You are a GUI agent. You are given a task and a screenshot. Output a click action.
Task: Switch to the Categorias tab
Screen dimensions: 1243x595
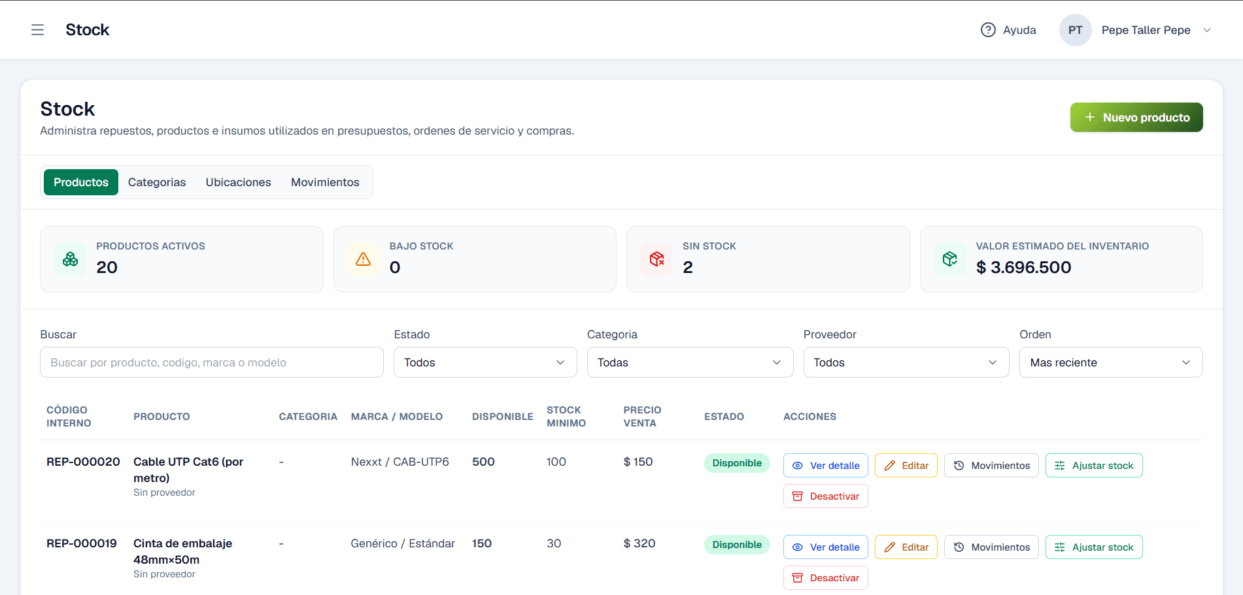157,182
